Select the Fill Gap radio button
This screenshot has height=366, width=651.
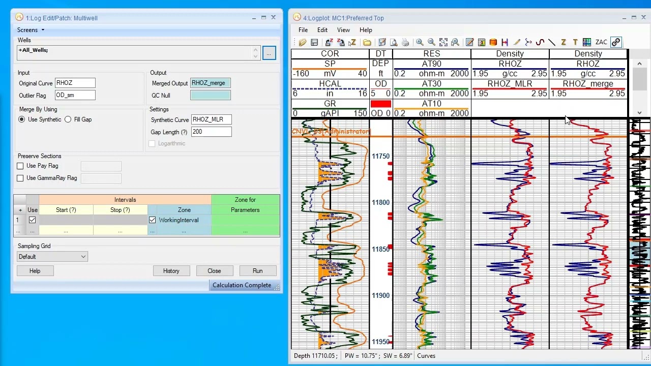click(x=68, y=119)
